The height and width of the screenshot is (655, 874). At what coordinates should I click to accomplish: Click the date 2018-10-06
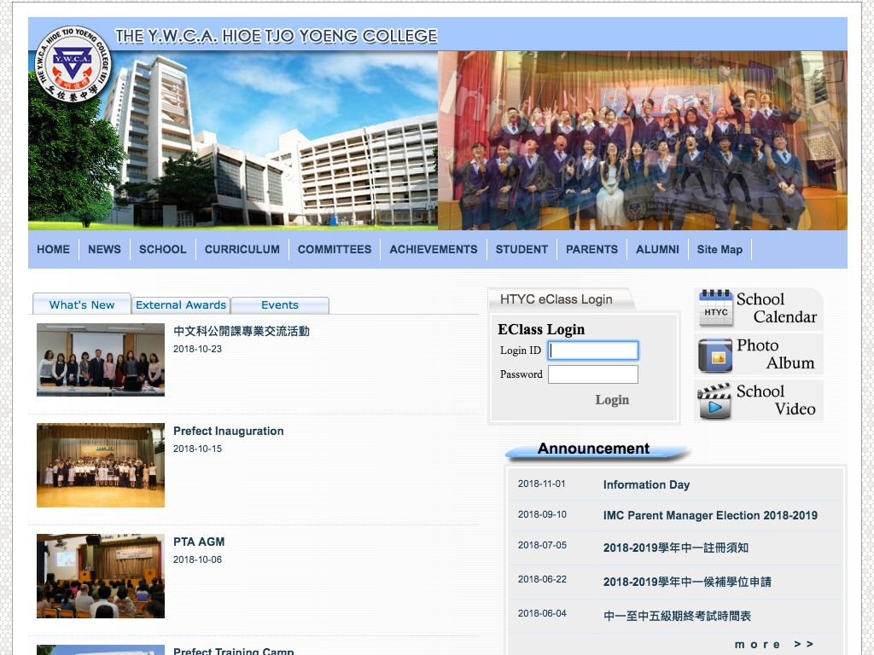[x=197, y=559]
